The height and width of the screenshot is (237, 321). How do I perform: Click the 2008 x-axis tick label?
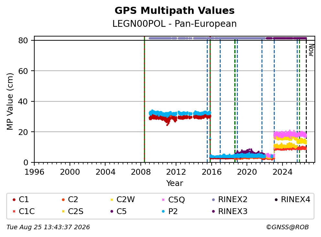[141, 172]
